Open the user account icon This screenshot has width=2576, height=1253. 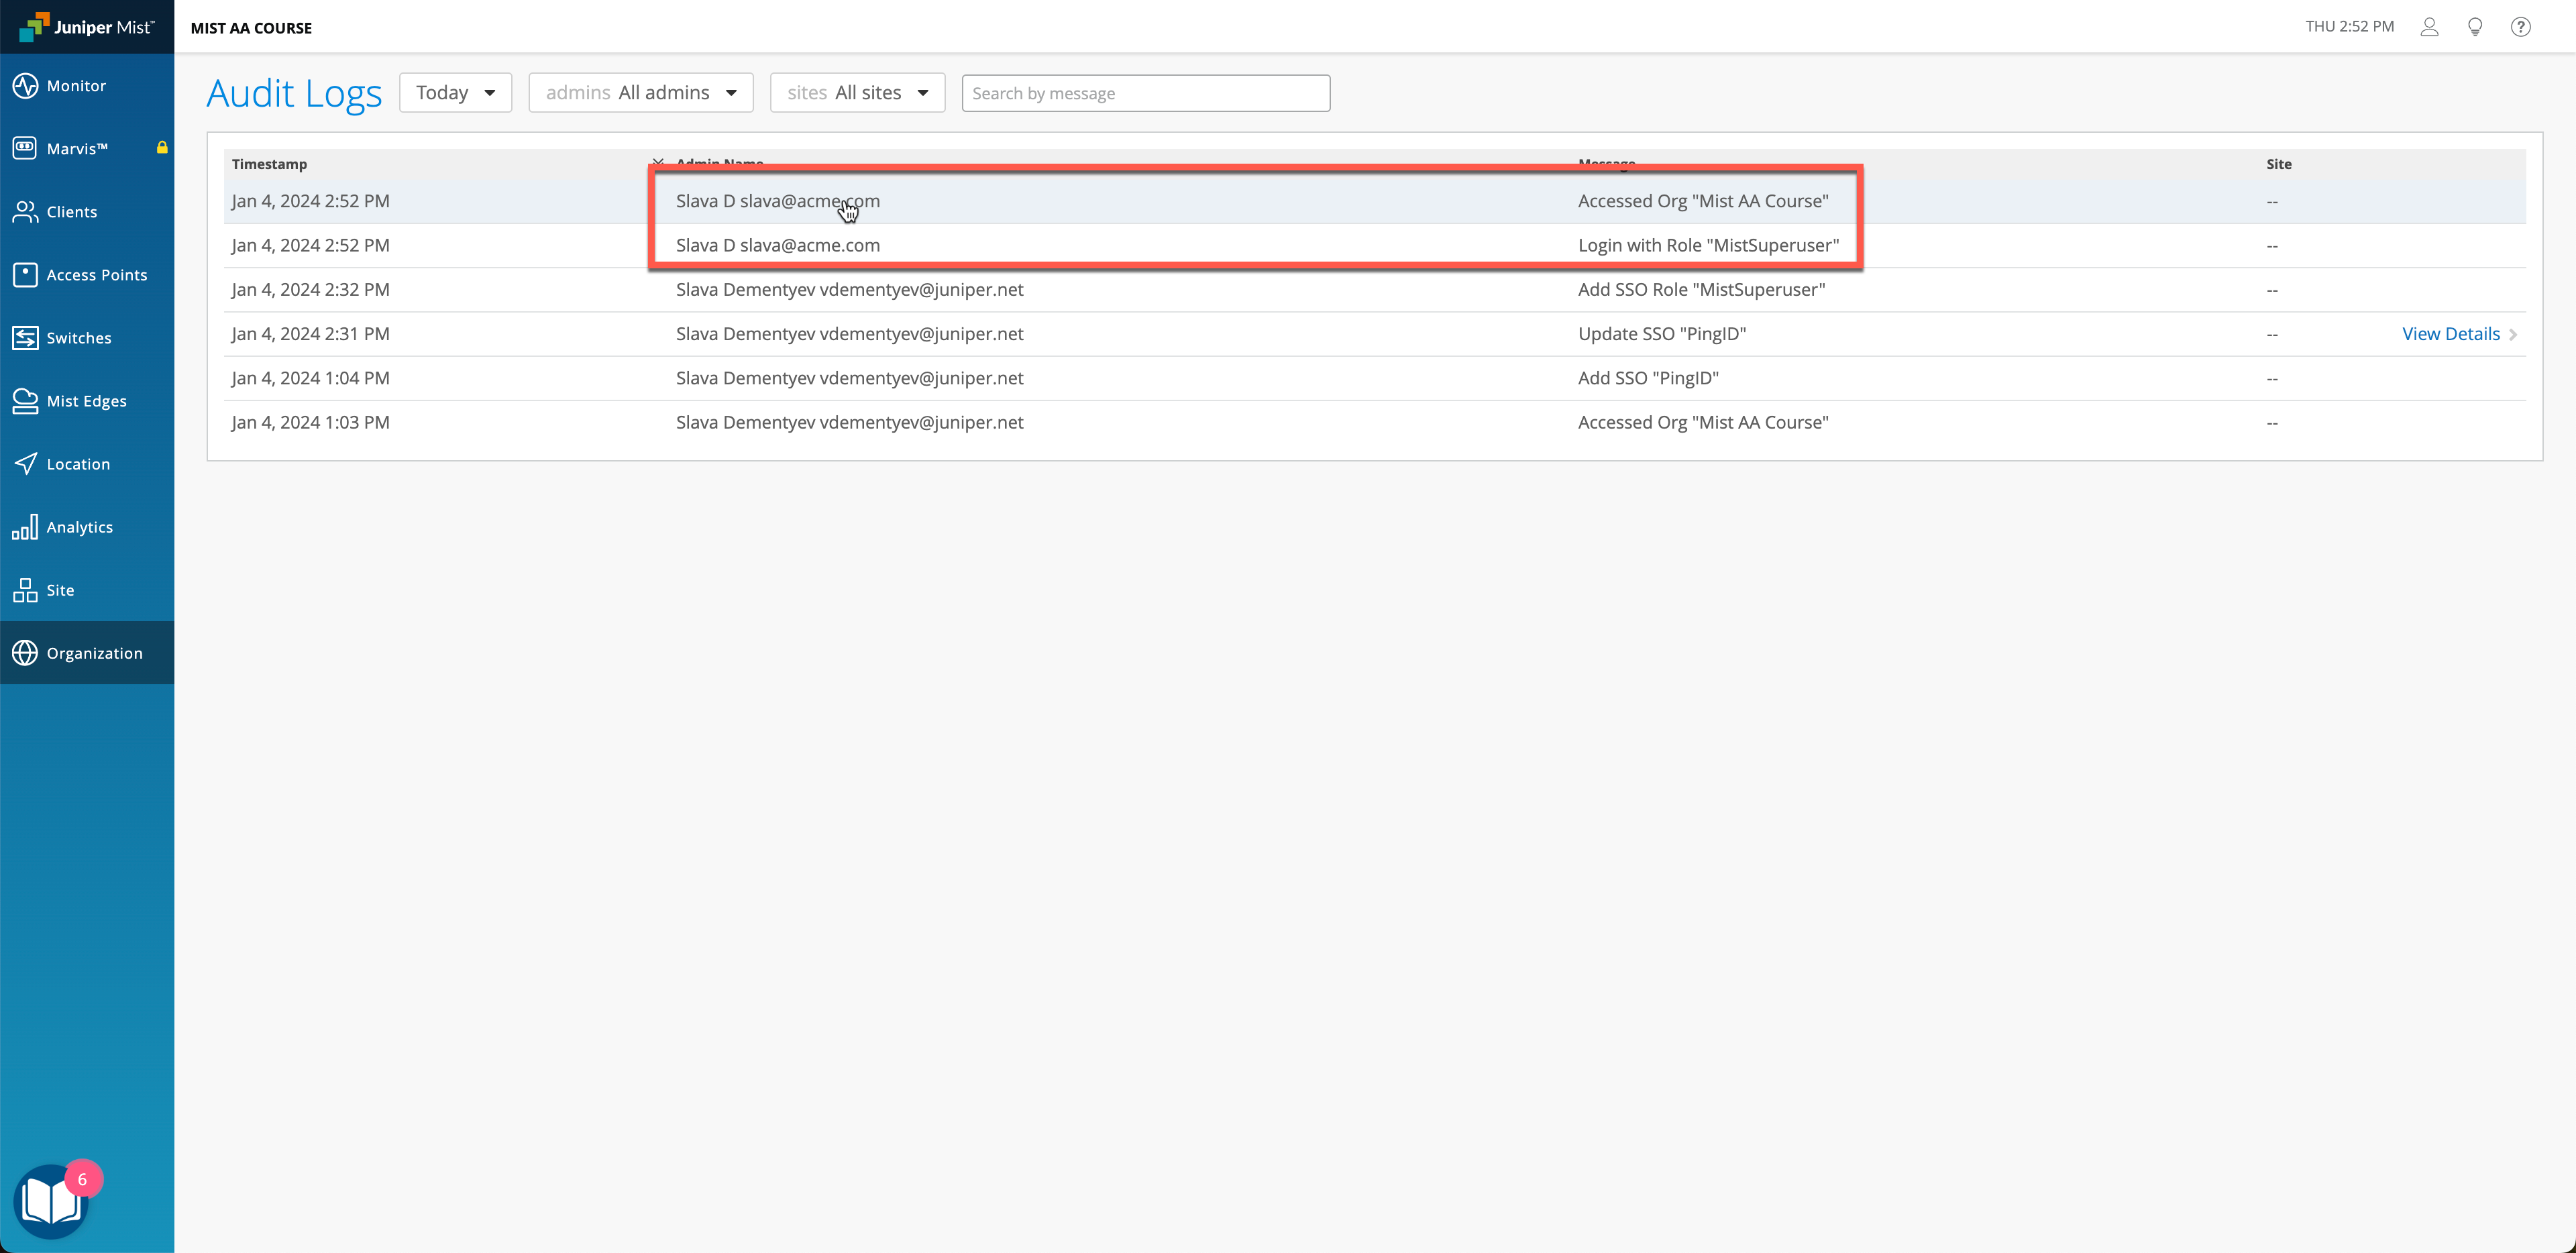[2429, 27]
